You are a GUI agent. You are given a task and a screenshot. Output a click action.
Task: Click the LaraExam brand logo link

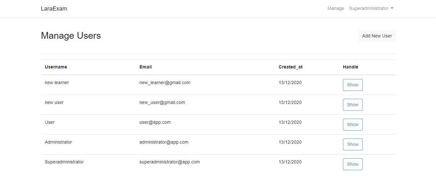[x=54, y=9]
